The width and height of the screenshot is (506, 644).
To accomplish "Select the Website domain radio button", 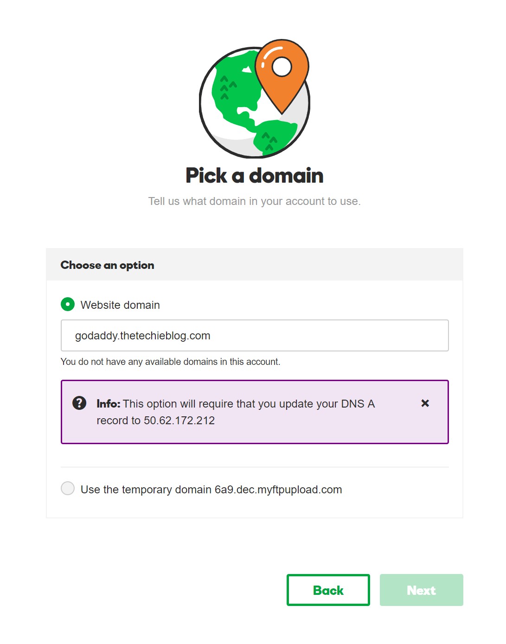I will click(x=68, y=304).
